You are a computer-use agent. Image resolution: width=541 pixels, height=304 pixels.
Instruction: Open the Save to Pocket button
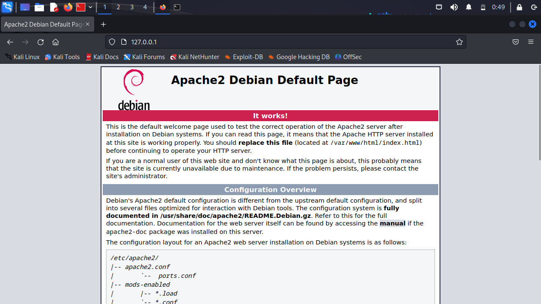pos(516,42)
